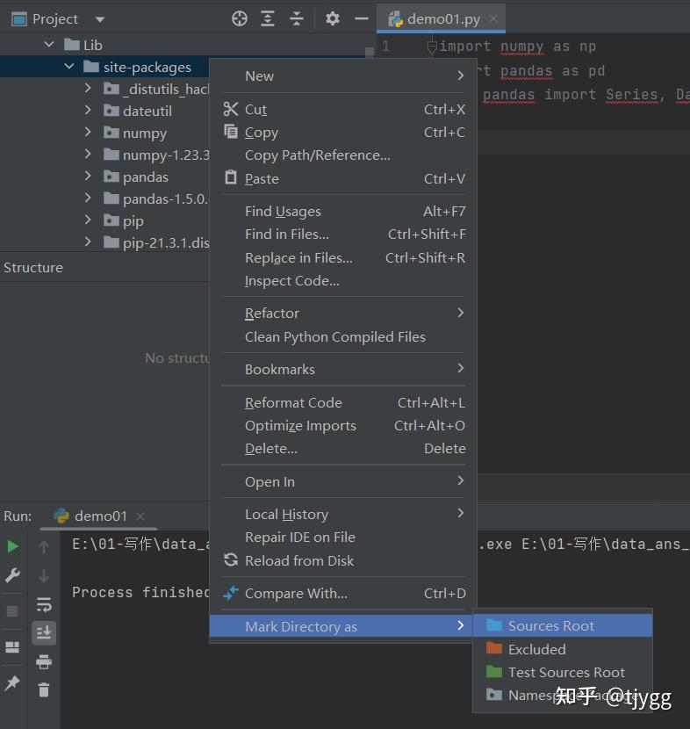The image size is (690, 729).
Task: Toggle soft-wrap icon in Run panel
Action: click(44, 604)
